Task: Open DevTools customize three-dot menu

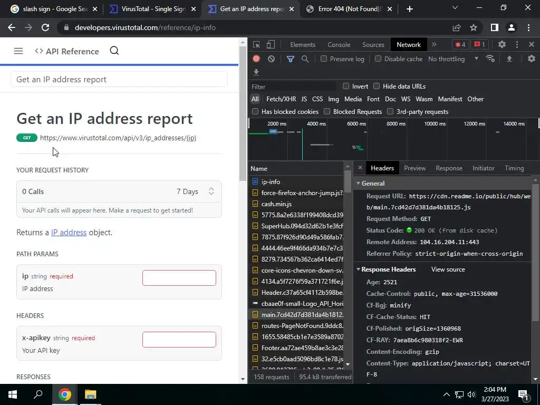Action: [517, 44]
